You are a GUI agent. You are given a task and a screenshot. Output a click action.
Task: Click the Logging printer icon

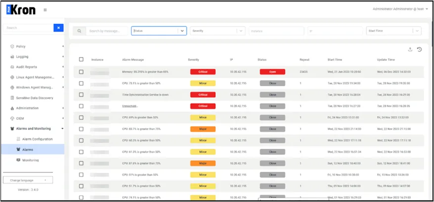(x=12, y=57)
